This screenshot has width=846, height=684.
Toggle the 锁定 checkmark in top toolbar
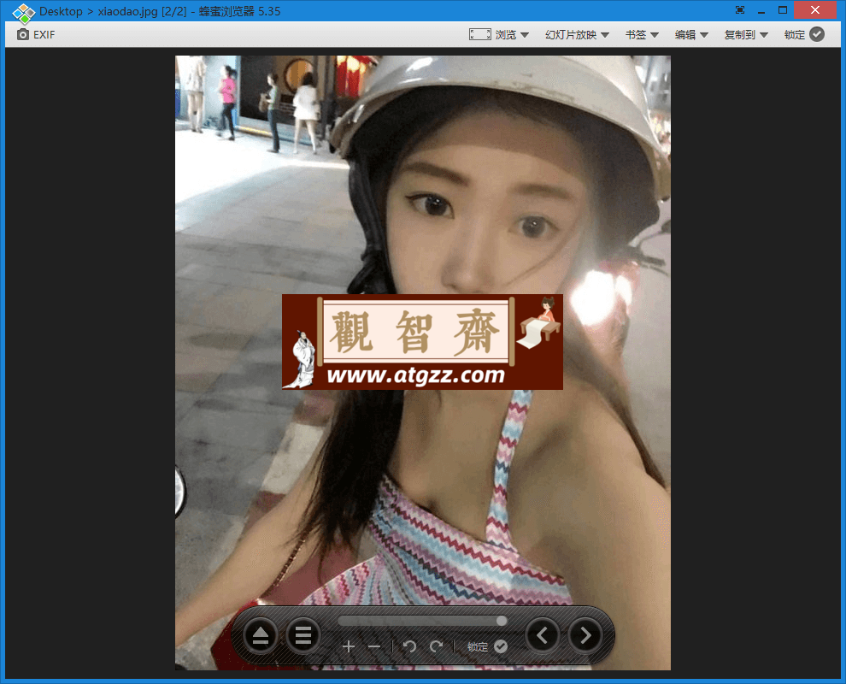point(817,34)
